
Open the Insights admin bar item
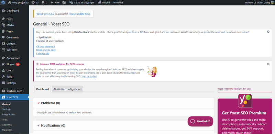(x=104, y=3)
